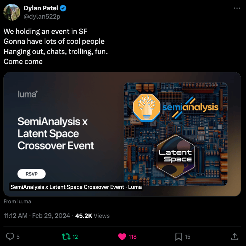
Task: Click the SemiAnalysis tree logo icon
Action: click(x=147, y=107)
